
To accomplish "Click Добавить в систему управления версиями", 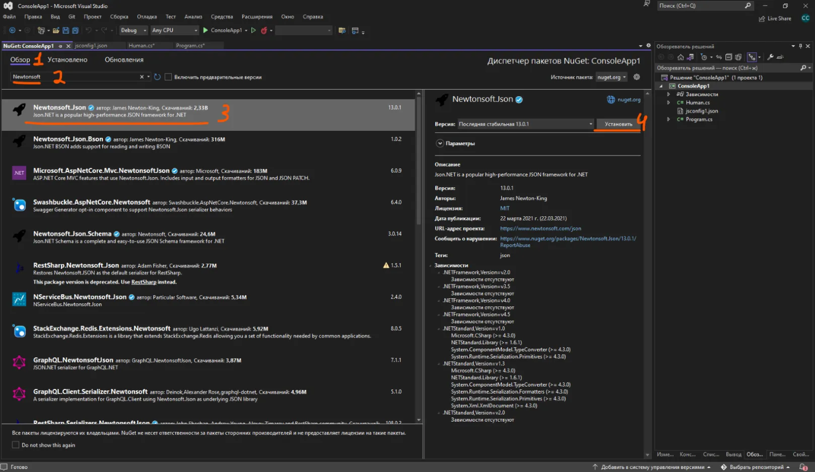I will coord(652,467).
